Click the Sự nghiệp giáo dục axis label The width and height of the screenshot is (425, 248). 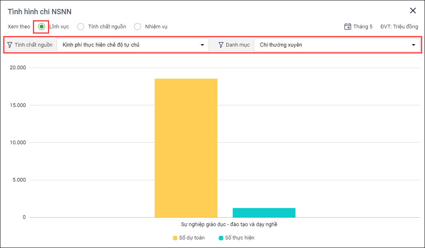[229, 224]
